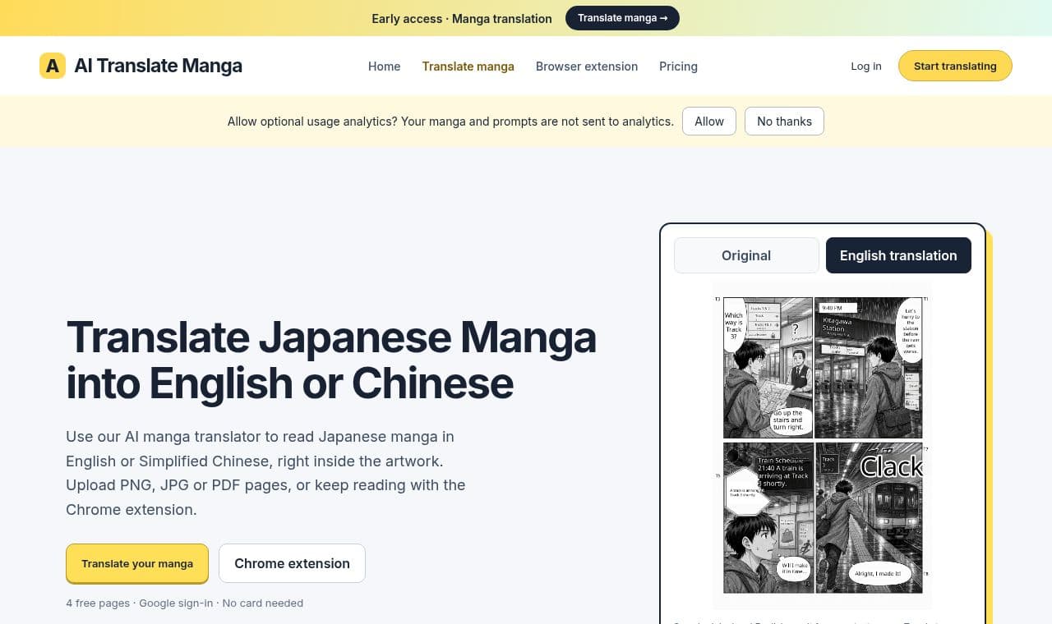This screenshot has width=1052, height=624.
Task: Switch to the Original tab
Action: tap(746, 255)
